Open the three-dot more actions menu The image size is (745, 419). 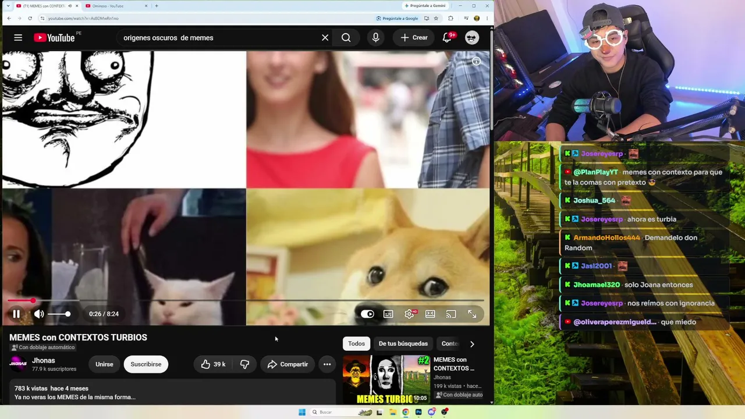coord(327,364)
